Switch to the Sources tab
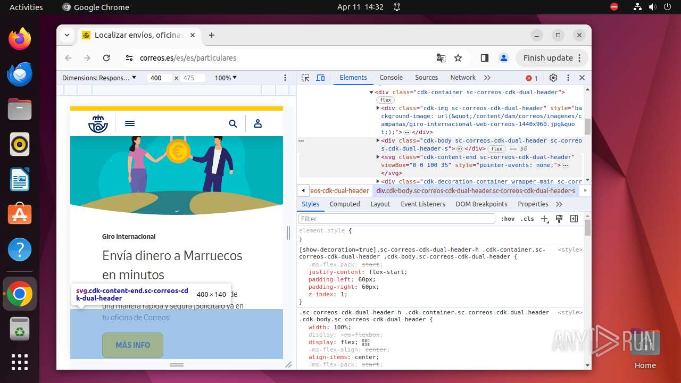This screenshot has width=681, height=383. coord(426,78)
